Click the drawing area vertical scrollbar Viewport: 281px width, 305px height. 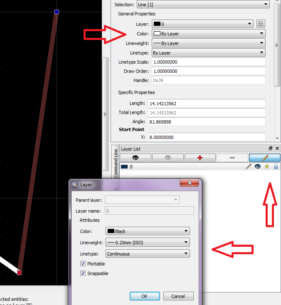coord(105,114)
